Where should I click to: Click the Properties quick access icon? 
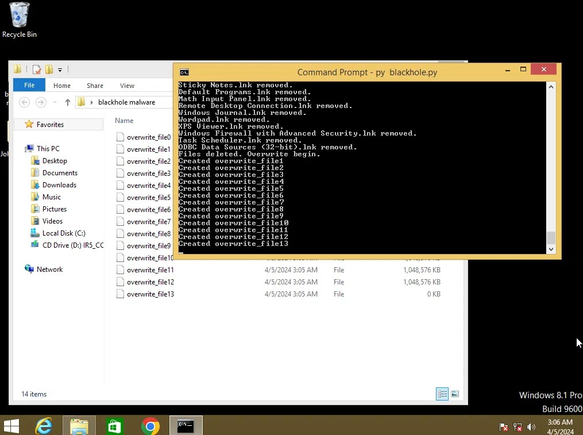37,70
